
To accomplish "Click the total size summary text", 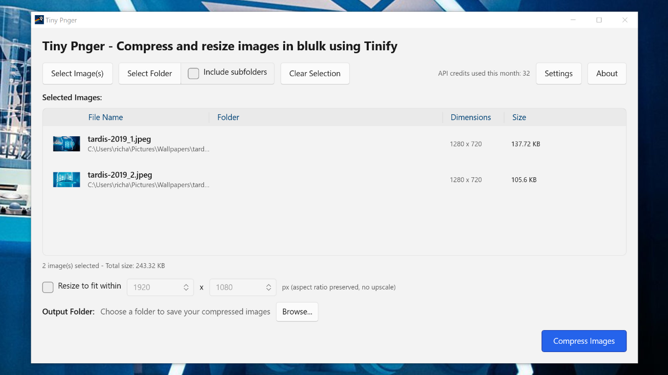I will (x=104, y=266).
